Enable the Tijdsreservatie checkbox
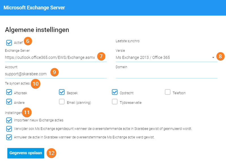 pyautogui.click(x=115, y=102)
